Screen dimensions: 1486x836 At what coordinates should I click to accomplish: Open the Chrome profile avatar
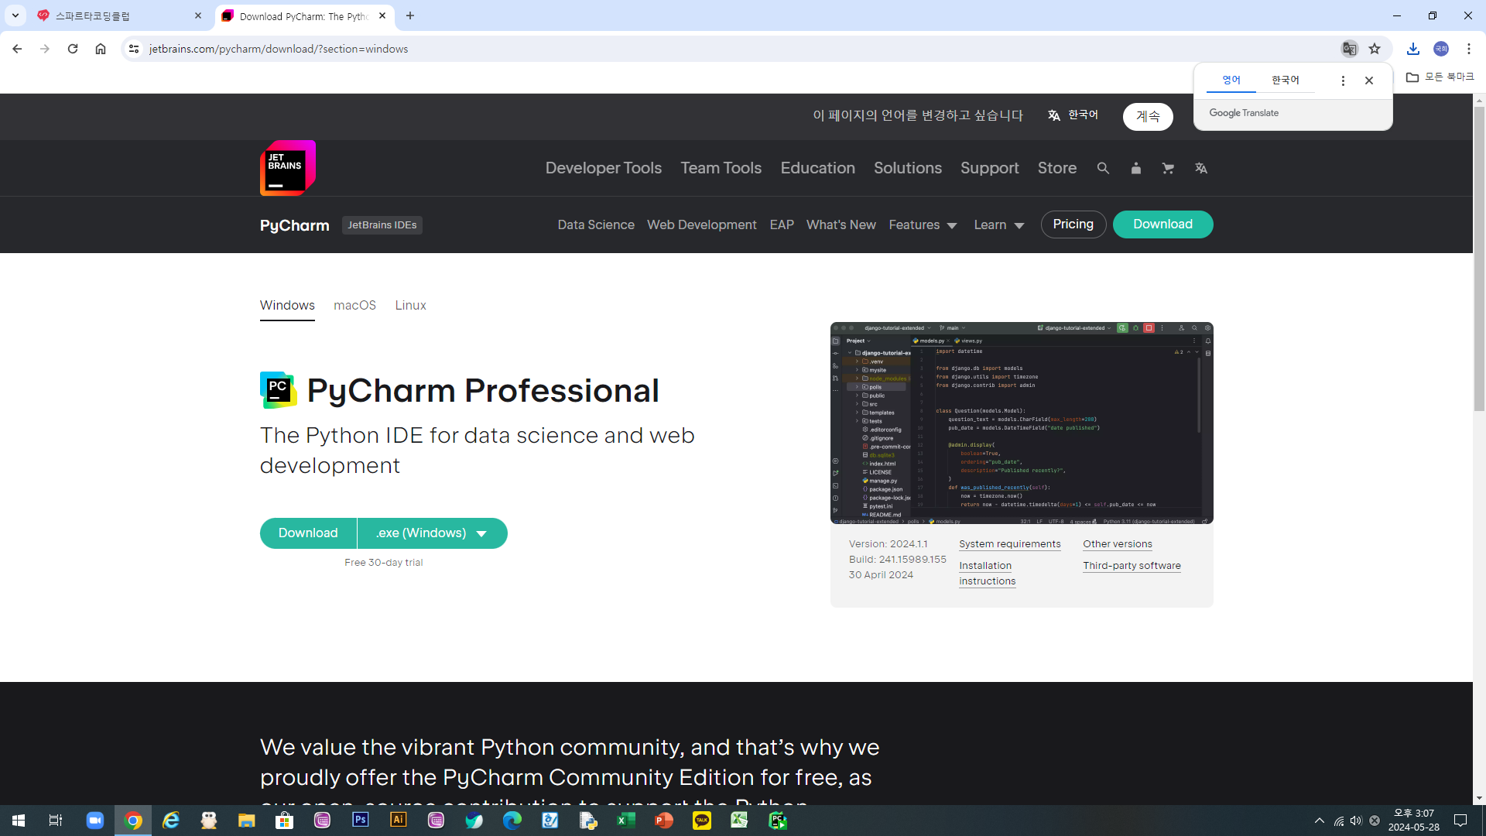[x=1441, y=49]
